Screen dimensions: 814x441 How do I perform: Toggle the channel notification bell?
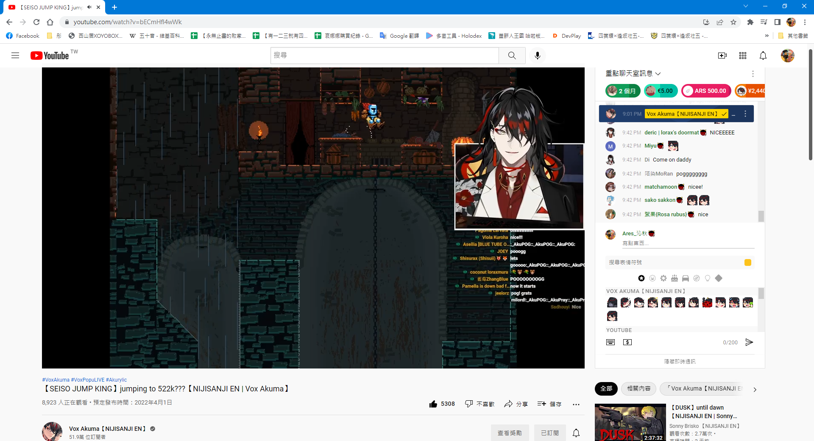(x=576, y=433)
